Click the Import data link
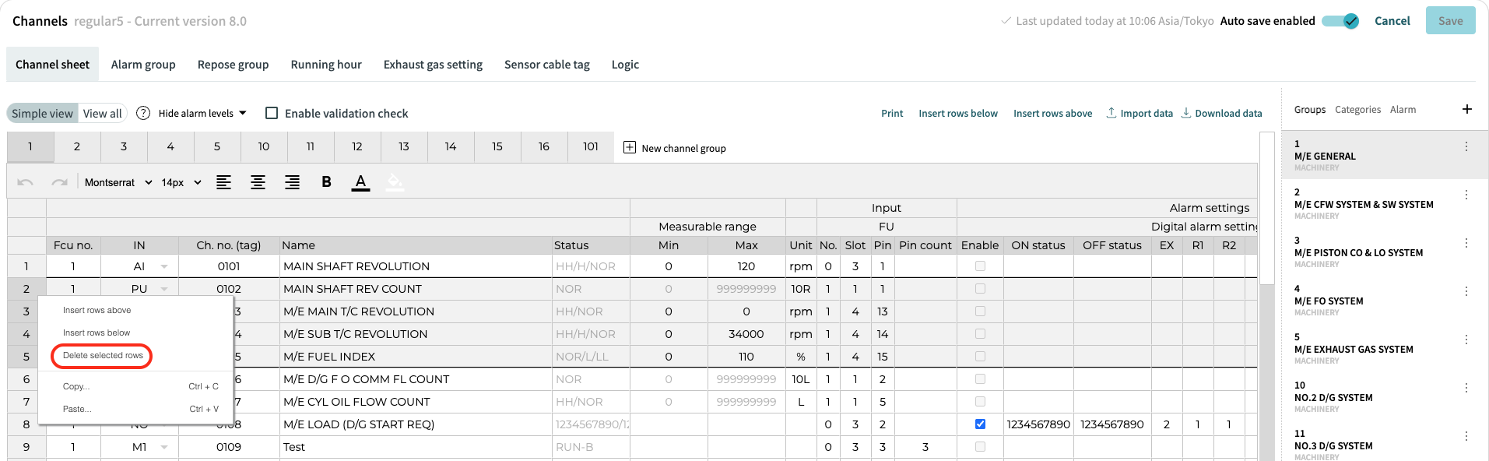 1140,113
